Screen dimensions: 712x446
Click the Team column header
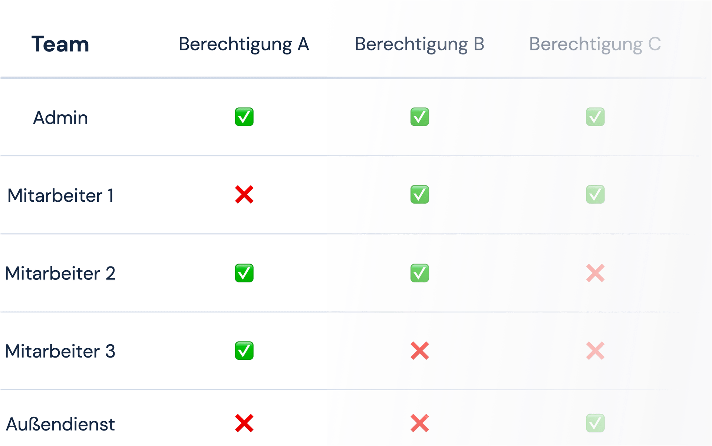[x=60, y=44]
